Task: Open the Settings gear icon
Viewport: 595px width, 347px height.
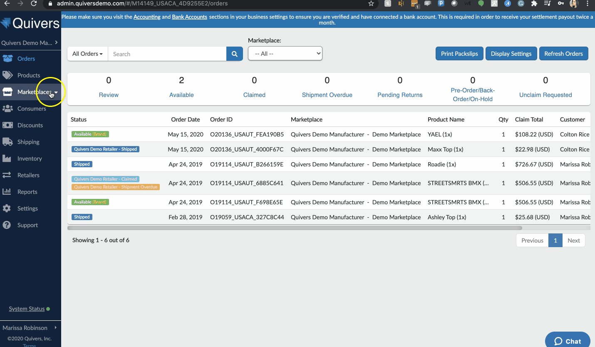Action: 7,208
